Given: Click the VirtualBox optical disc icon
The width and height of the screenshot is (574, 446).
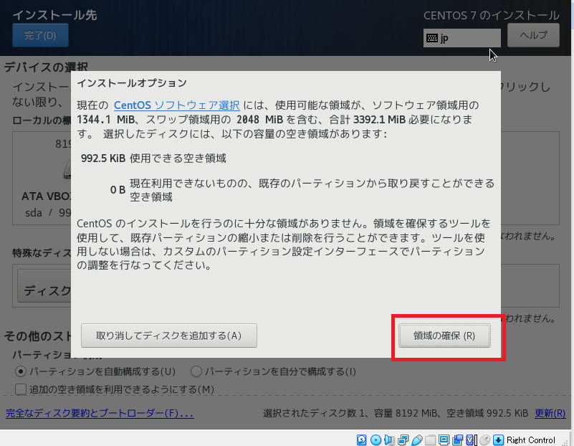Looking at the screenshot, I should coord(376,440).
